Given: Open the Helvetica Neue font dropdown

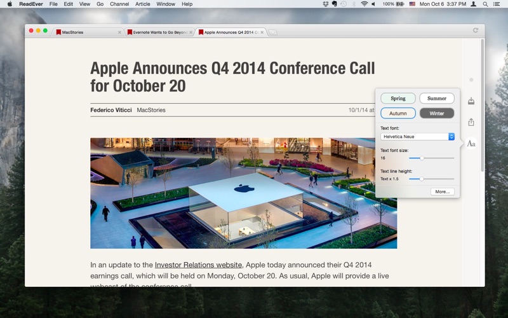Looking at the screenshot, I should 417,137.
